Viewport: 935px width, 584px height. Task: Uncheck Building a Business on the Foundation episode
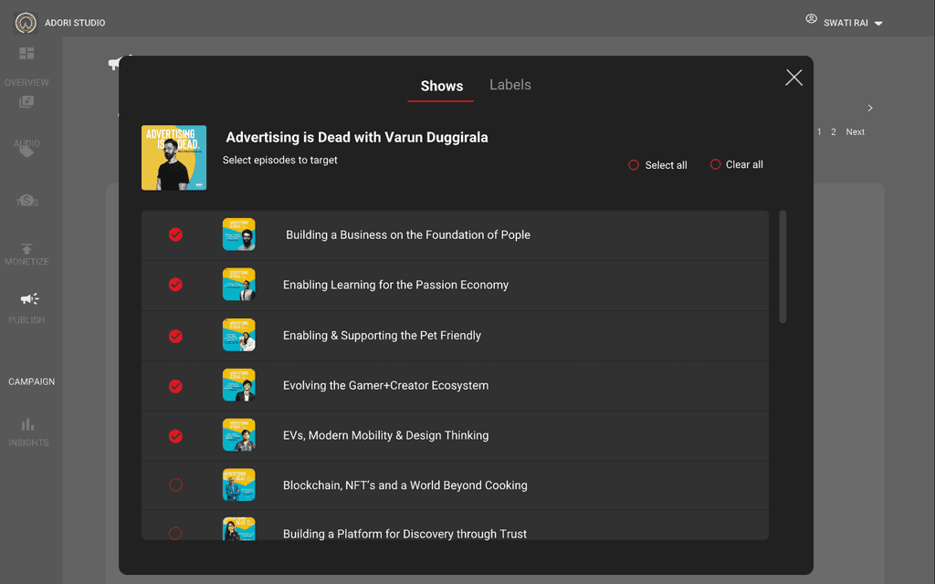pos(175,235)
